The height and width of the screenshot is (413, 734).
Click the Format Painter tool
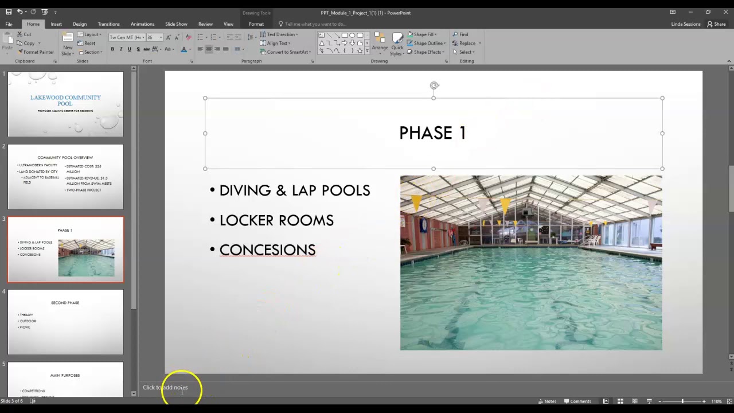pos(36,52)
